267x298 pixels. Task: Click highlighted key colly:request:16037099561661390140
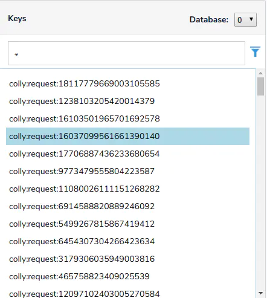(x=127, y=136)
